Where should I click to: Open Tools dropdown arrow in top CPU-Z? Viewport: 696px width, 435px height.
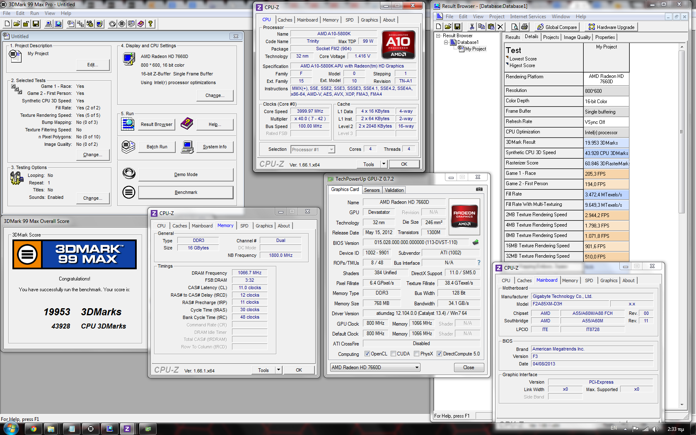point(384,164)
